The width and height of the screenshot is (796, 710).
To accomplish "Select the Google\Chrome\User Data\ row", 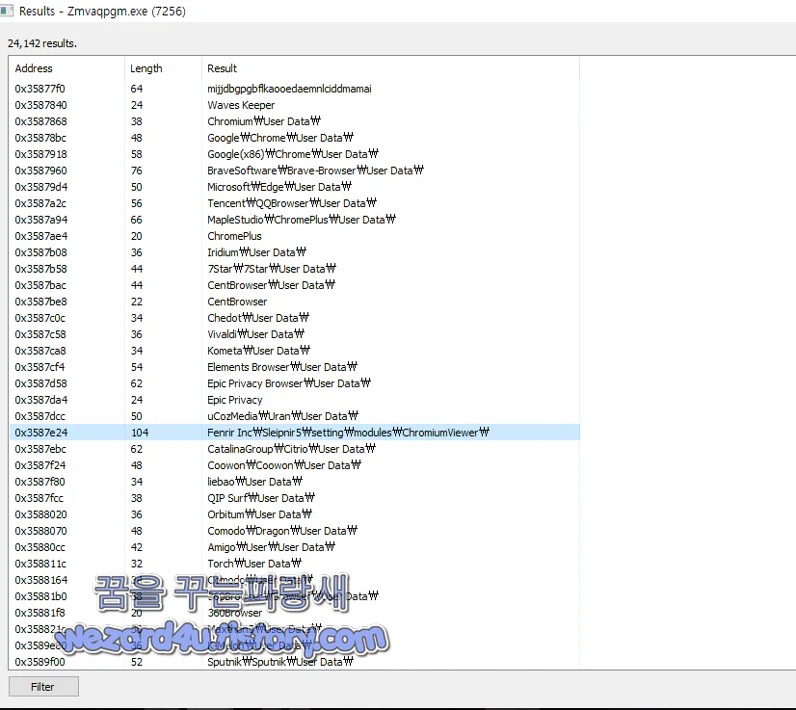I will (295, 138).
